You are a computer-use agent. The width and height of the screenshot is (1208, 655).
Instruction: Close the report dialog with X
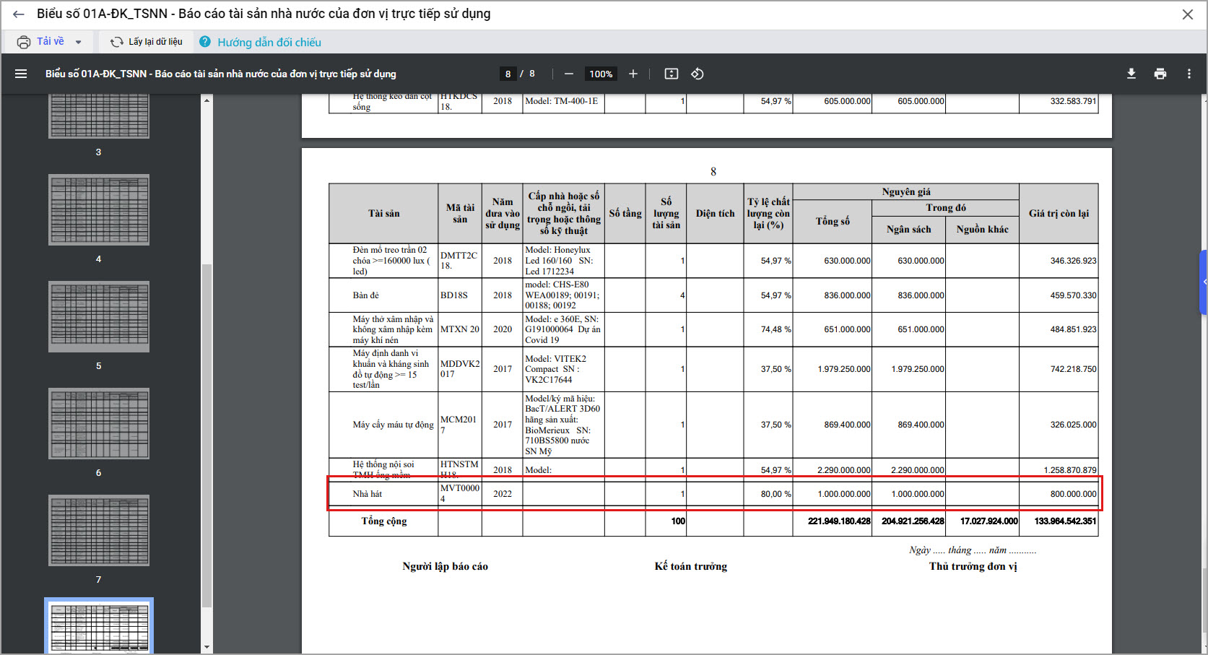point(1188,14)
